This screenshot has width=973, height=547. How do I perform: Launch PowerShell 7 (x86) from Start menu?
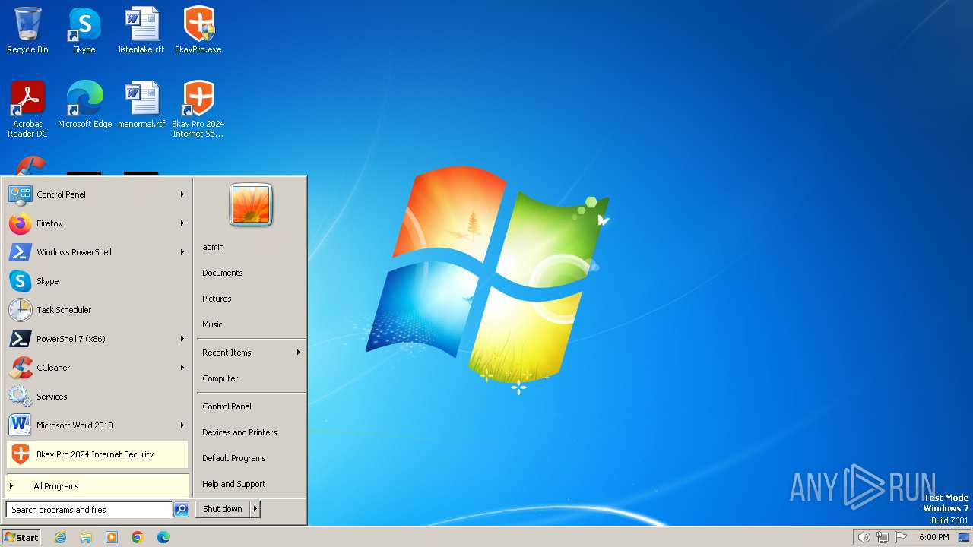click(97, 339)
